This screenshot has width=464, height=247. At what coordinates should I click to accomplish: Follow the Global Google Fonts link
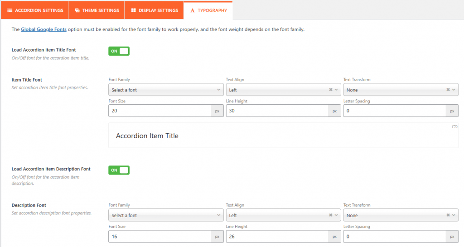(43, 29)
